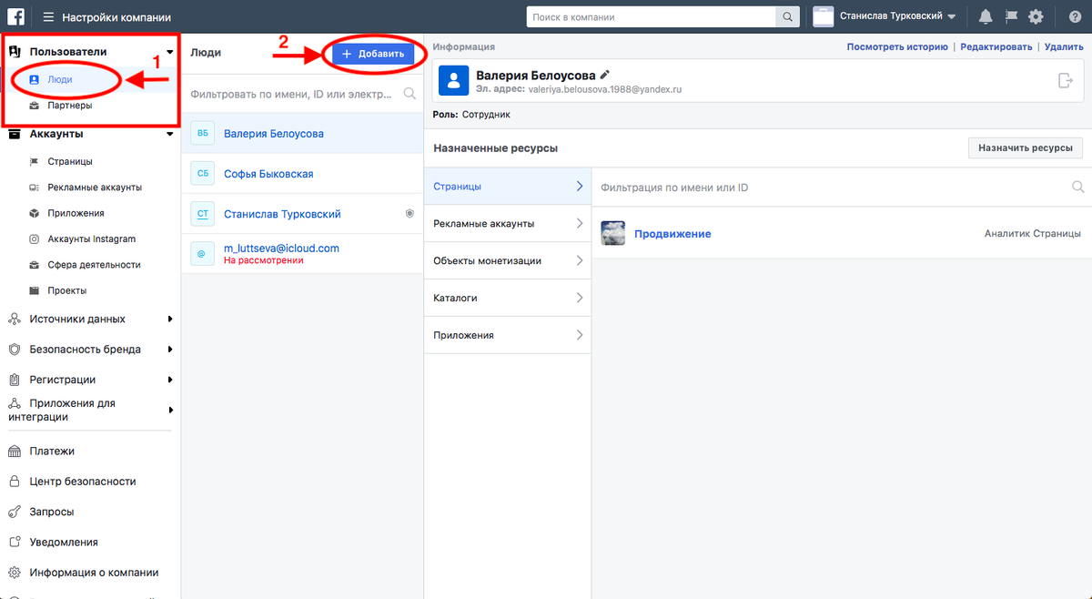
Task: Click the magnifier in people filter field
Action: click(x=409, y=93)
